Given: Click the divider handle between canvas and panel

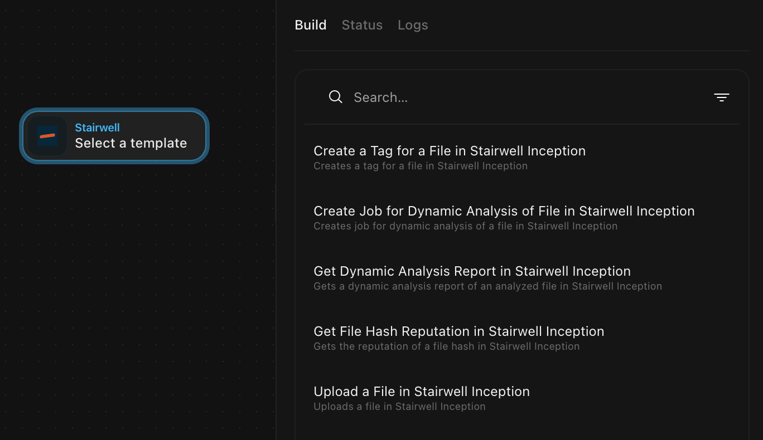Looking at the screenshot, I should click(276, 203).
